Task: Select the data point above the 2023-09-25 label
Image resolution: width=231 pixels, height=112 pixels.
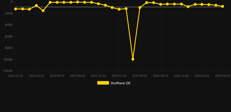Action: [78, 2]
